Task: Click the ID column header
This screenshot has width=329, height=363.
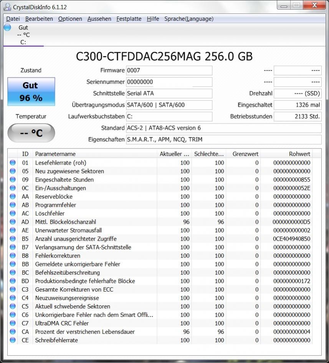Action: point(25,154)
